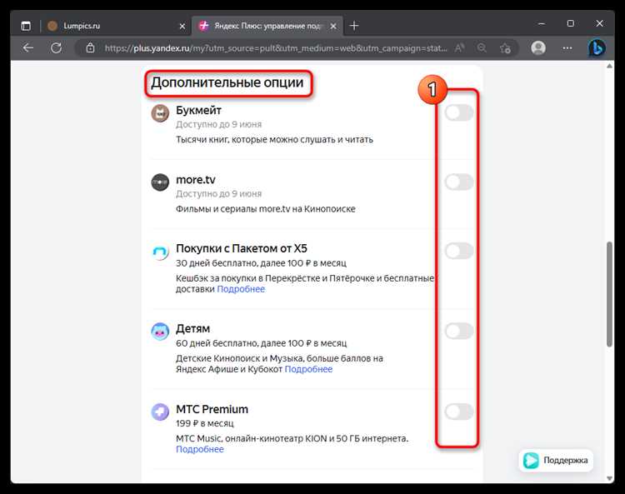Switch to the Lumpics.ru tab
This screenshot has height=494, width=625.
[116, 27]
